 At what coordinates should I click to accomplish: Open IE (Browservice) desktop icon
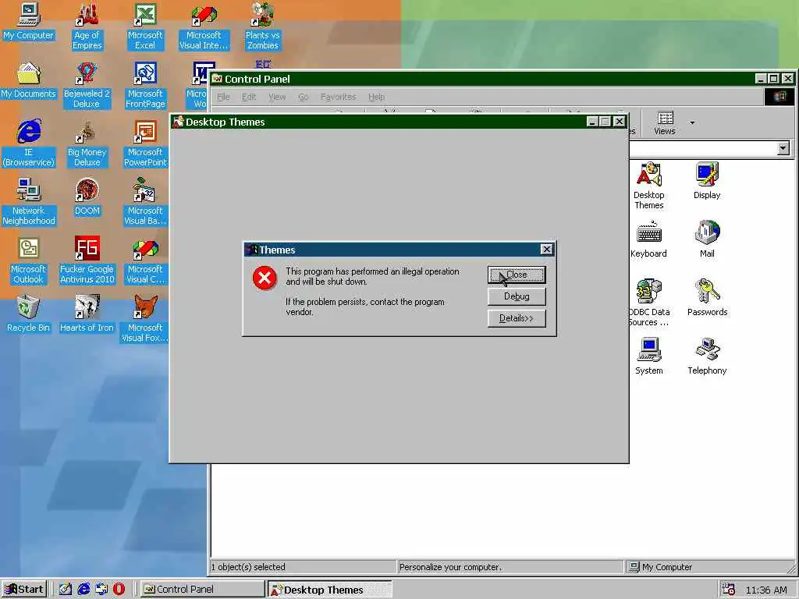point(29,144)
